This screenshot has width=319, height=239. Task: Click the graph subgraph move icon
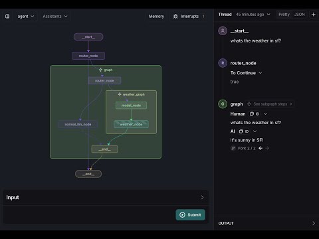point(100,70)
